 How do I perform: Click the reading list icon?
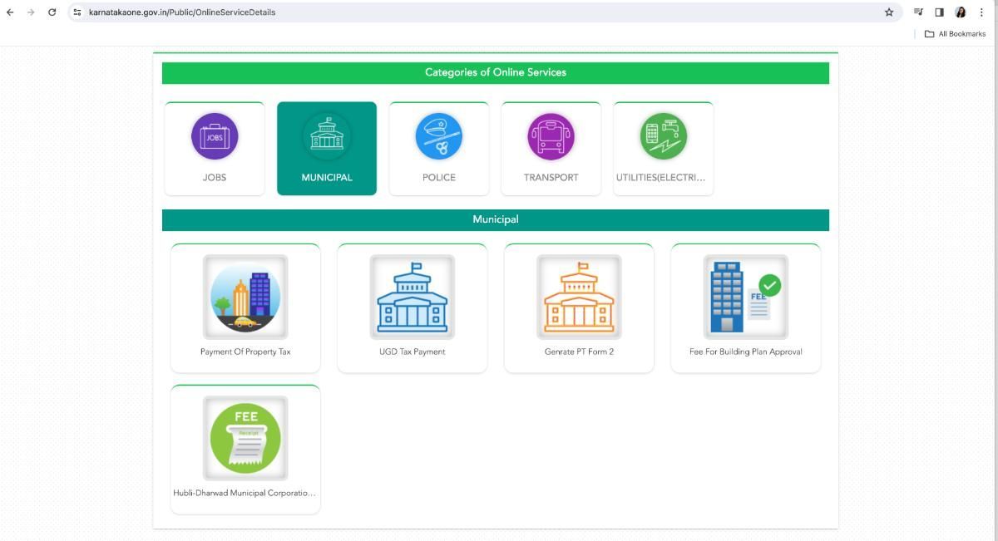(917, 12)
